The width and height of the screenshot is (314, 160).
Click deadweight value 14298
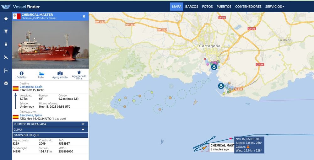click(x=16, y=152)
